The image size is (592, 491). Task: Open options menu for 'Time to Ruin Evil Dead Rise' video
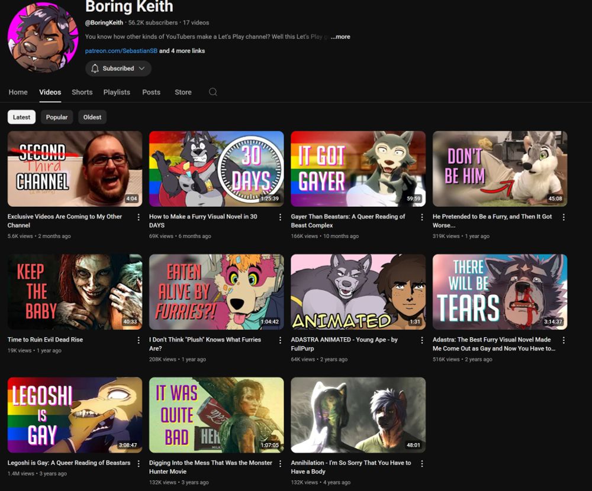click(139, 340)
